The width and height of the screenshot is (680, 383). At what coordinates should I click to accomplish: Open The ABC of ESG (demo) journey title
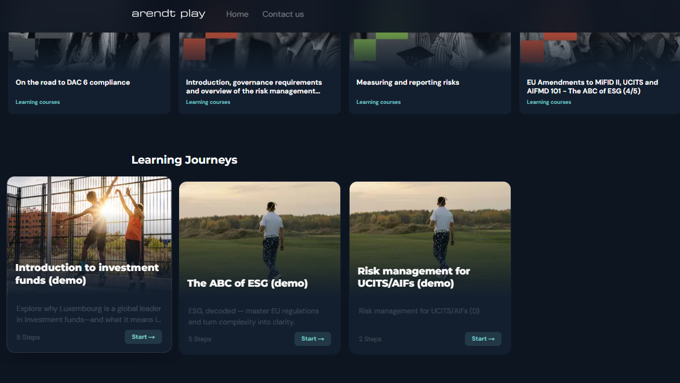click(248, 283)
